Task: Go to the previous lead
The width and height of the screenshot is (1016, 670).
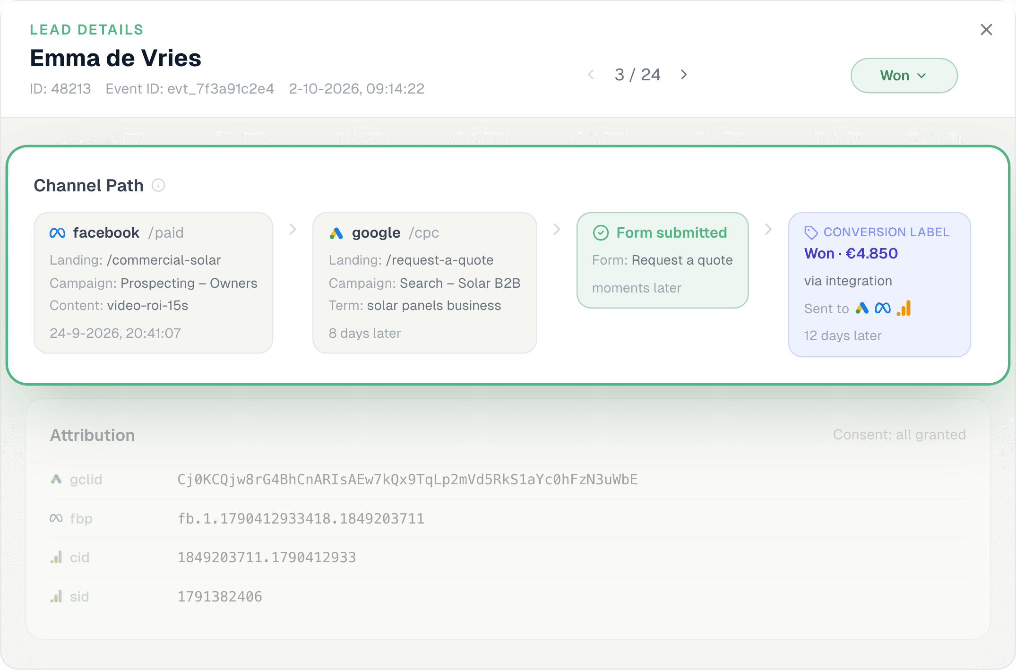Action: [591, 75]
